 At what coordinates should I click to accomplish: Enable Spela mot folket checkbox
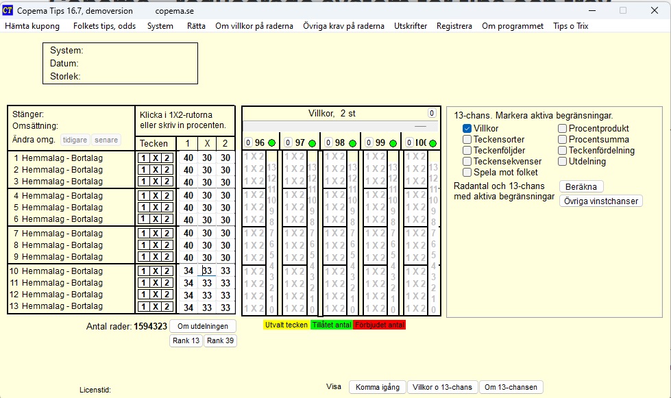467,173
